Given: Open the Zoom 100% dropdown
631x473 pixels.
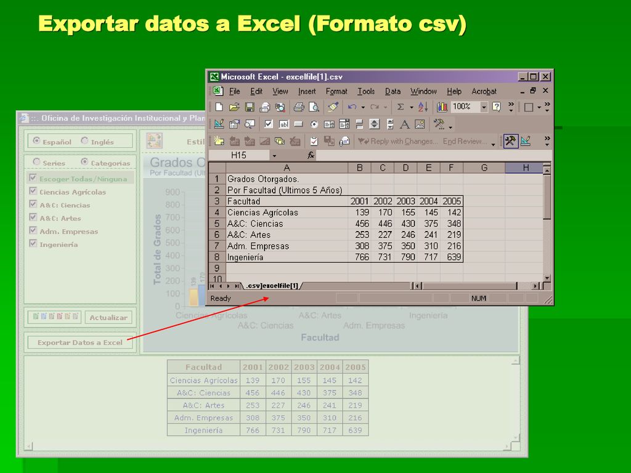Looking at the screenshot, I should pos(484,107).
